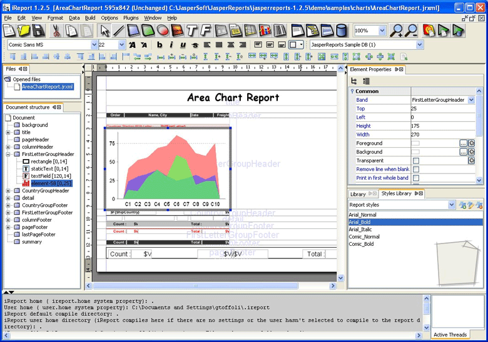This screenshot has height=342, width=488.
Task: Toggle bold text formatting
Action: pyautogui.click(x=160, y=45)
